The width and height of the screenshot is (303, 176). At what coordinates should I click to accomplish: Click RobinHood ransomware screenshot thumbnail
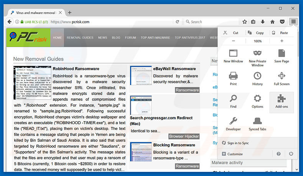click(x=32, y=83)
